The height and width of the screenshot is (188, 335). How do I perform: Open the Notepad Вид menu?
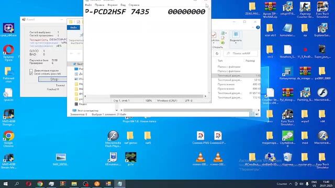(123, 5)
